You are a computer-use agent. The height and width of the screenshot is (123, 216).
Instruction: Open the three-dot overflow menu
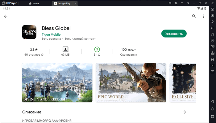pyautogui.click(x=203, y=16)
